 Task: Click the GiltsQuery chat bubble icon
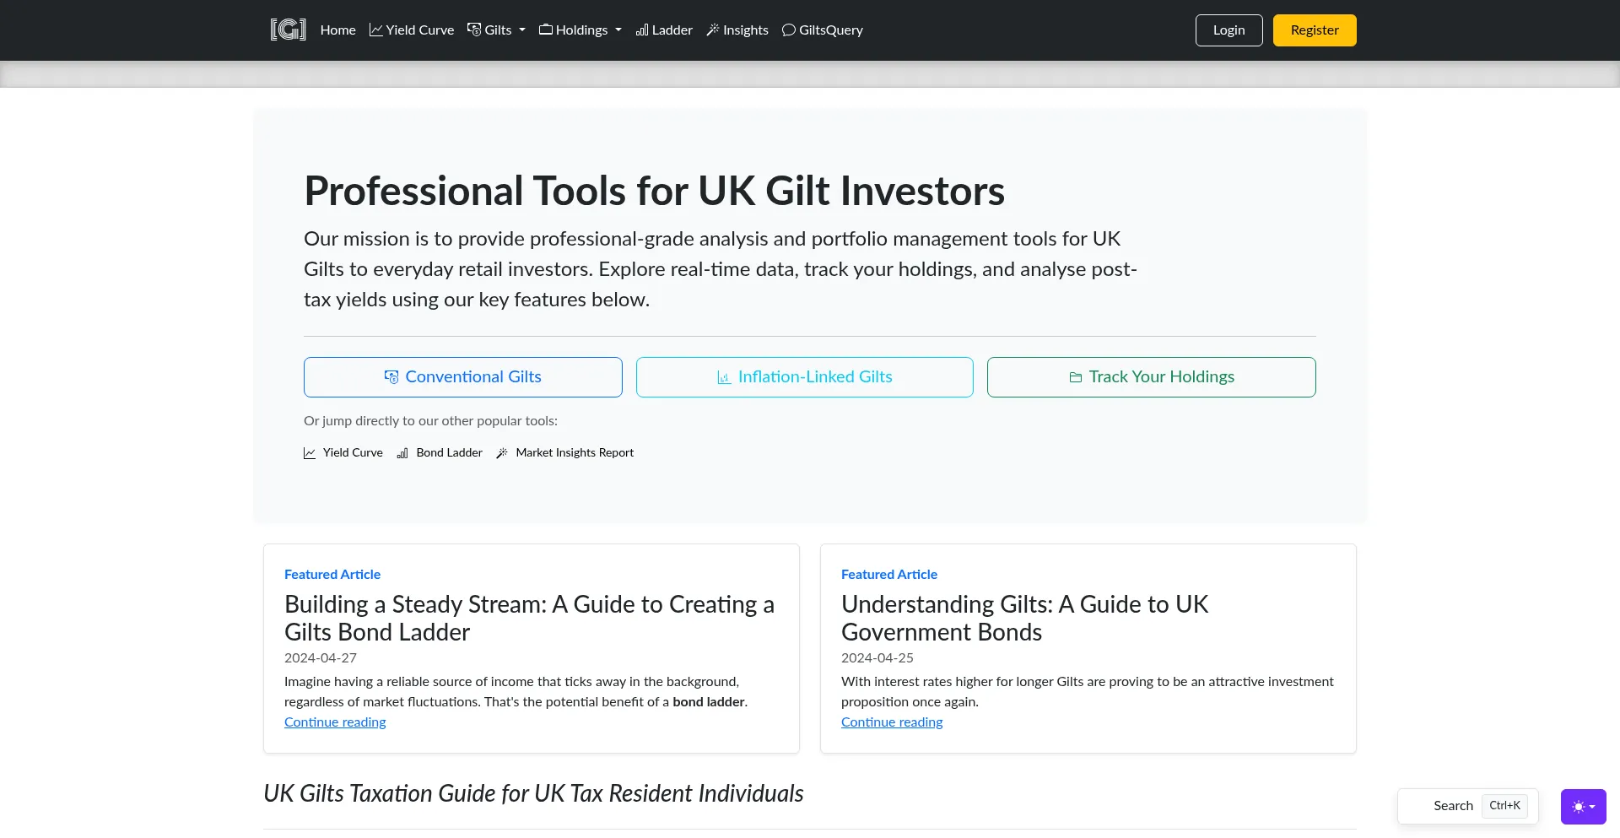click(789, 30)
